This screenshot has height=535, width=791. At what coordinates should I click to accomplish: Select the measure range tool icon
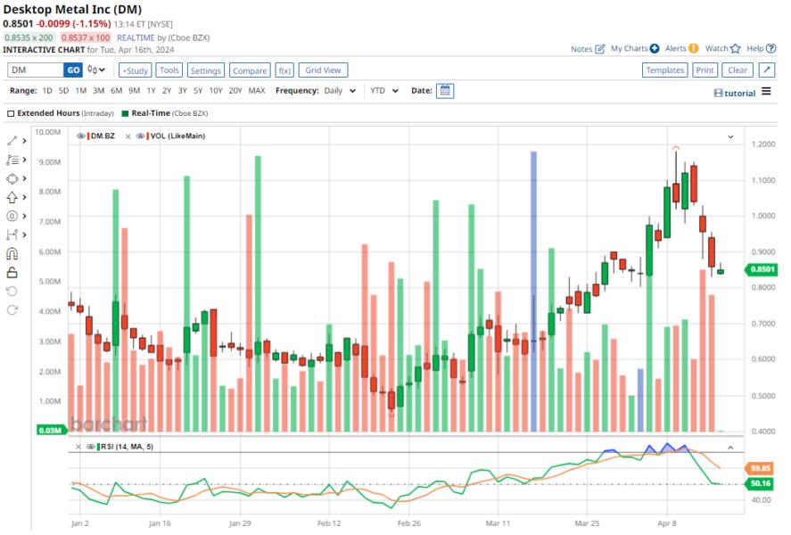tap(12, 235)
